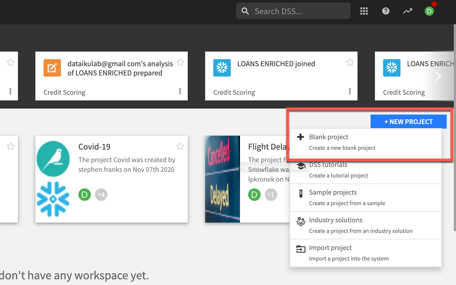
Task: Click the activity trend line icon
Action: (x=407, y=11)
